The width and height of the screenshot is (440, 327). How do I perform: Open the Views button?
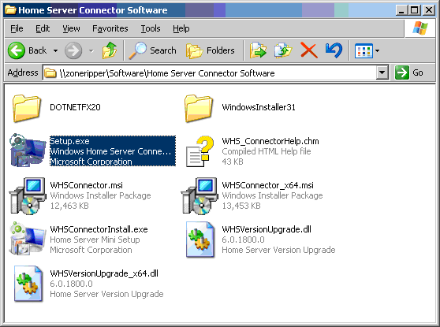[x=364, y=50]
